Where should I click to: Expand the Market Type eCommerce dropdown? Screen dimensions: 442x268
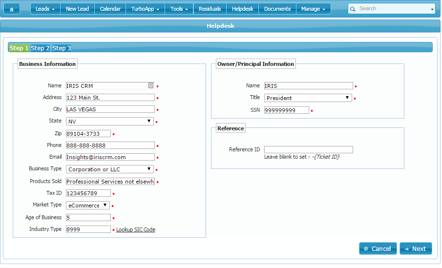(x=105, y=205)
